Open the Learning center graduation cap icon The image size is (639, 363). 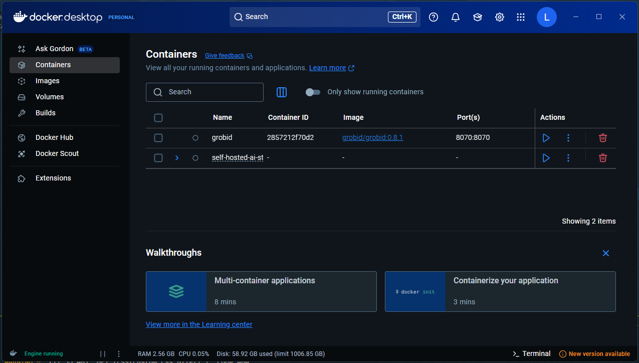(x=478, y=17)
